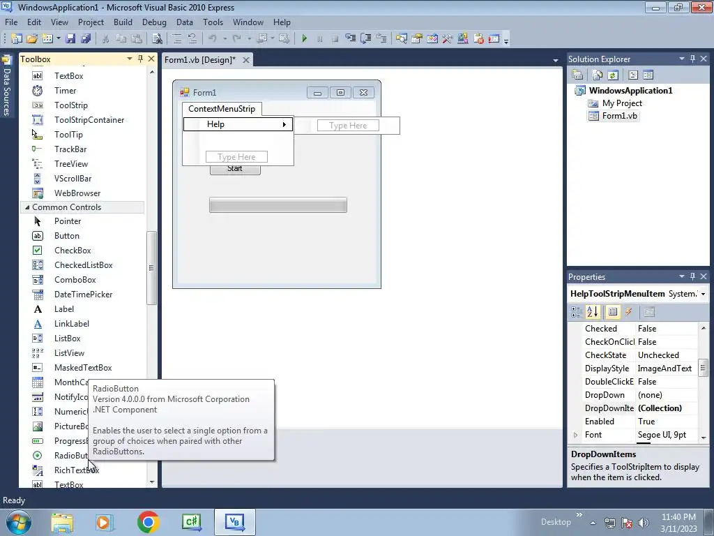Open the Tools menu

click(x=213, y=22)
